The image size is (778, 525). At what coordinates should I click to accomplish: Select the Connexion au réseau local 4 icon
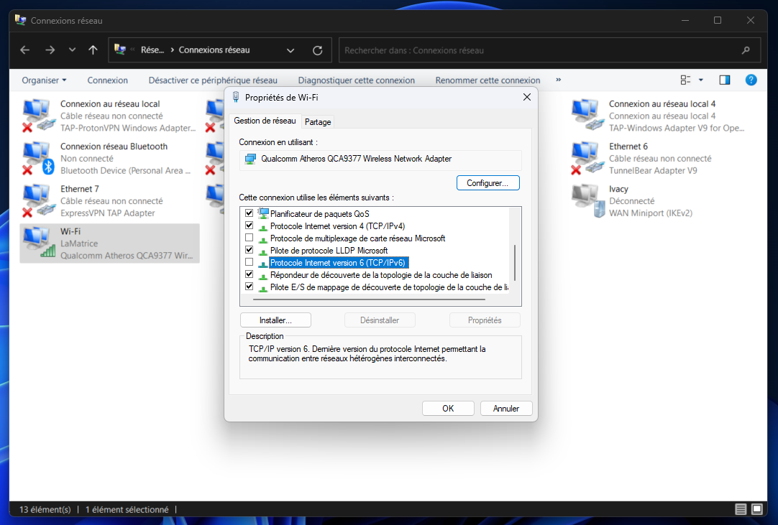(587, 116)
